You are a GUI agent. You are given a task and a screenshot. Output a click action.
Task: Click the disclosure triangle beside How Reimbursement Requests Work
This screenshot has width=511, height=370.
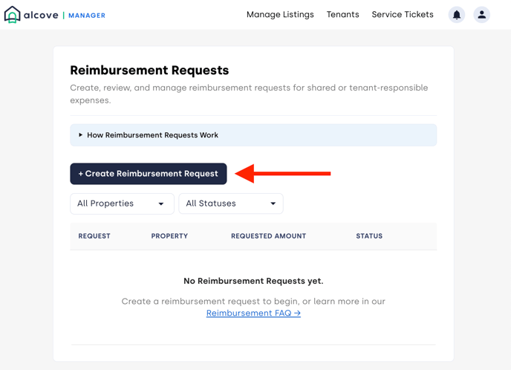coord(81,135)
